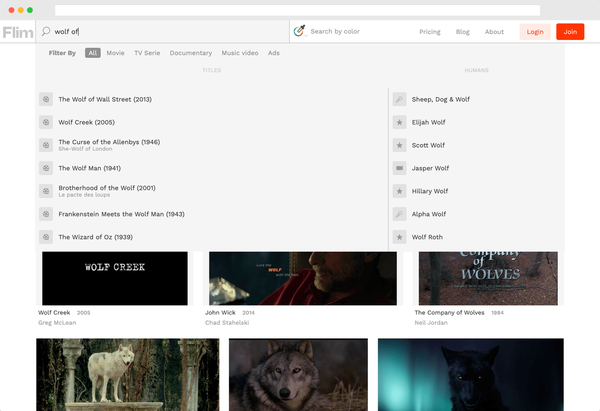
Task: Click the Chad Stahelski director name
Action: (x=227, y=322)
